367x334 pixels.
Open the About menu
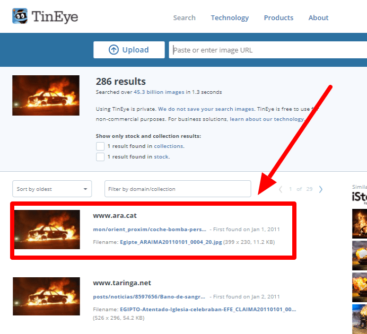tap(318, 17)
